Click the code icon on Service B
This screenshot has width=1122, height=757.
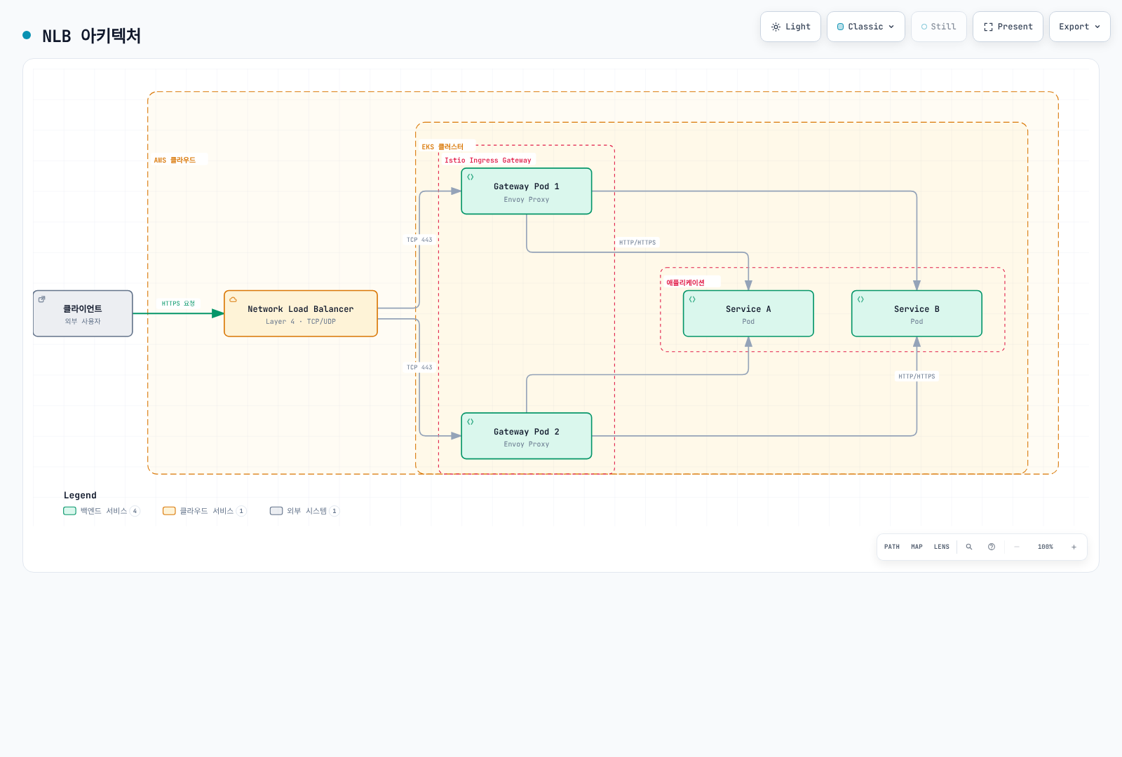pyautogui.click(x=860, y=299)
